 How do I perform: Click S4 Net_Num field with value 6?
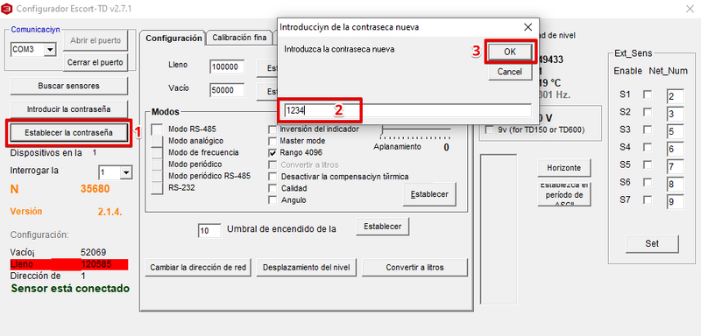(x=675, y=149)
